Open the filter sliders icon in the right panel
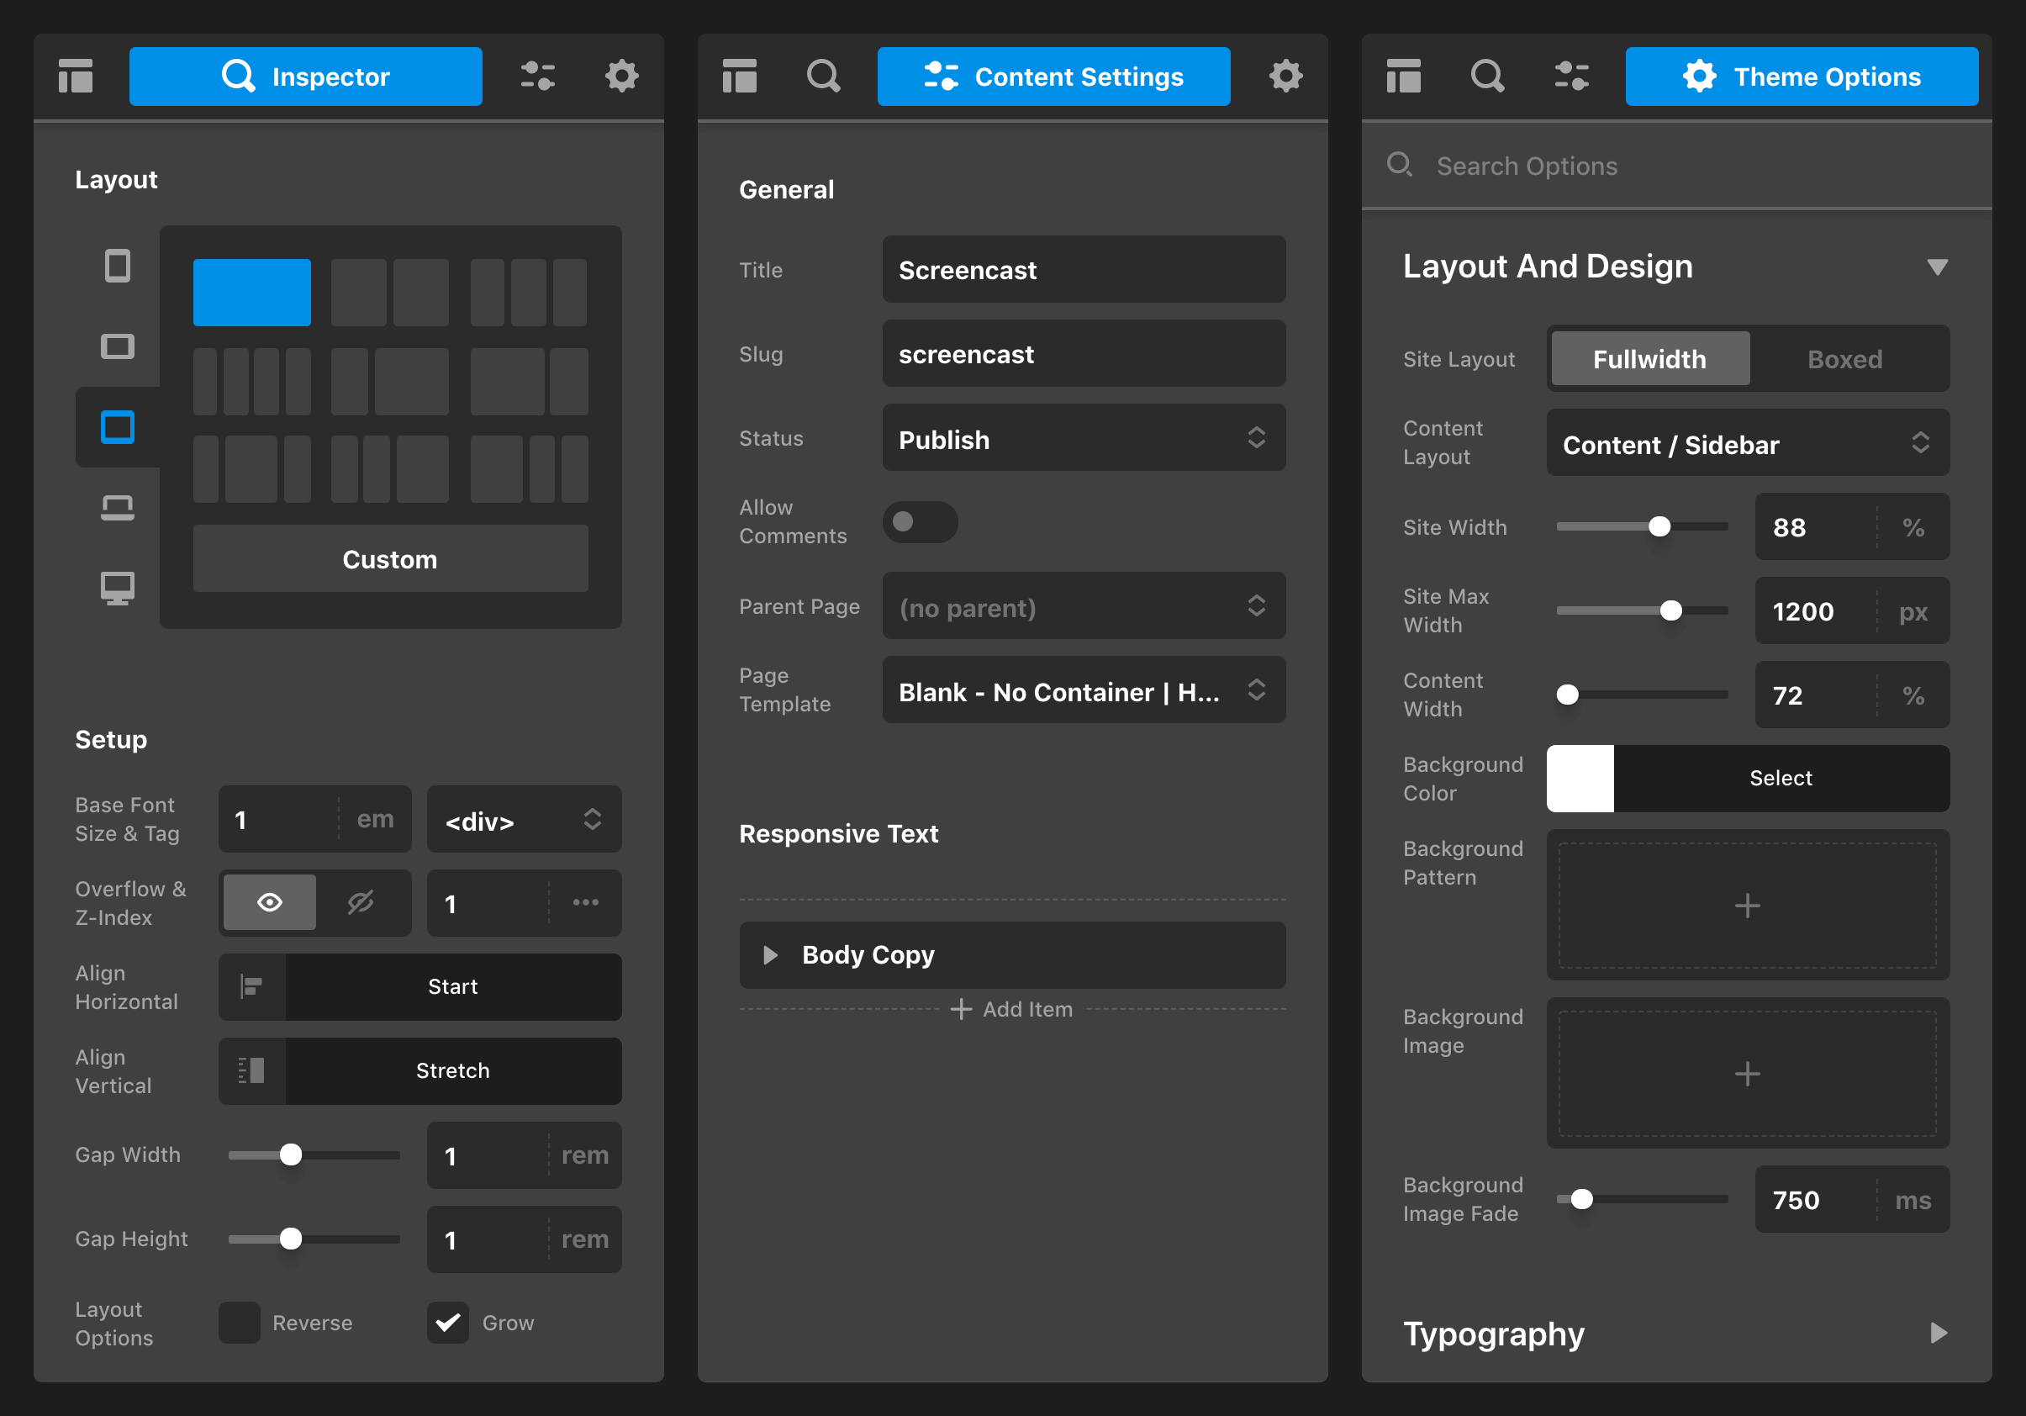The height and width of the screenshot is (1416, 2026). pos(1572,76)
